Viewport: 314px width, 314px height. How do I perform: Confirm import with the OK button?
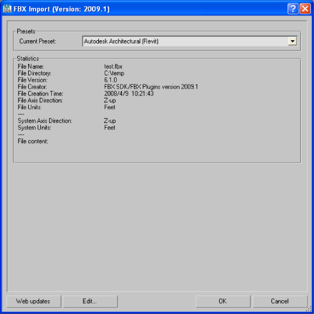click(223, 301)
